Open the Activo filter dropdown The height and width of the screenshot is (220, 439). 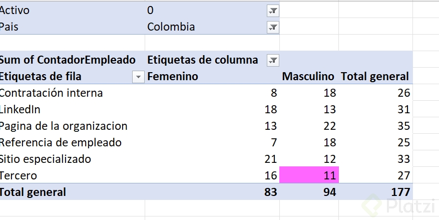click(273, 11)
